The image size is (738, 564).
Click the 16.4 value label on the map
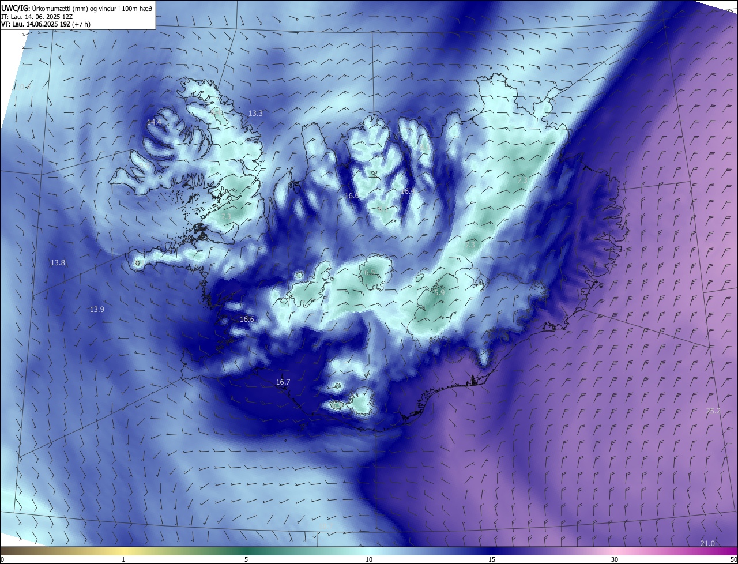click(408, 191)
